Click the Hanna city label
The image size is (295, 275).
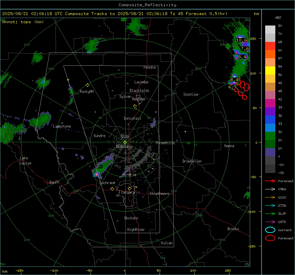click(x=229, y=146)
